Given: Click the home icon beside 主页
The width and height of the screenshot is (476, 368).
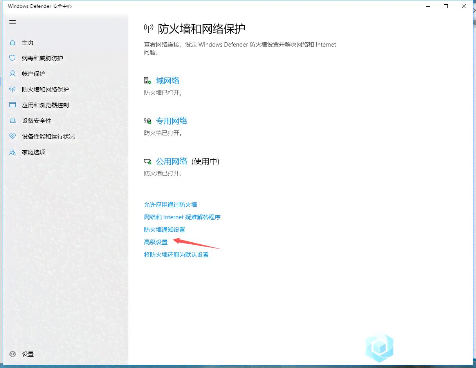Looking at the screenshot, I should (13, 42).
